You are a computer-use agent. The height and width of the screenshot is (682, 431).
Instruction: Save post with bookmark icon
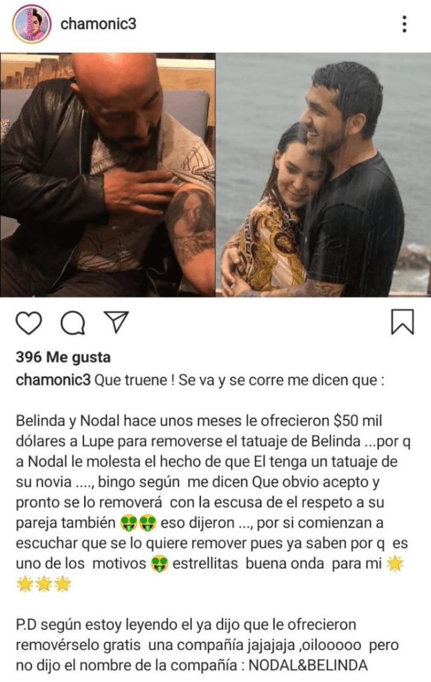[403, 322]
